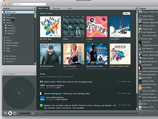Open the Do-Wah-Doo Kate Nash album cover
This screenshot has width=158, height=119.
point(51,27)
